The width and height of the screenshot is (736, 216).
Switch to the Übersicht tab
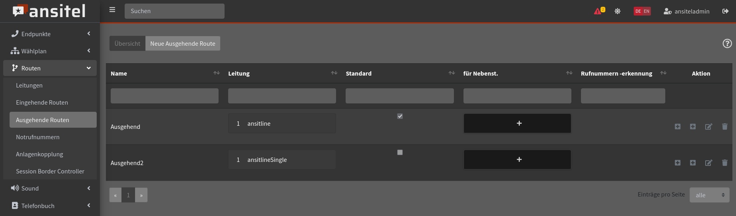[x=127, y=43]
